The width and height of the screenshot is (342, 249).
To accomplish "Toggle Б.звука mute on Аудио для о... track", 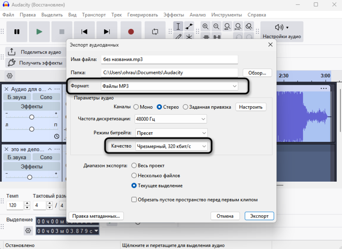I will (17, 97).
